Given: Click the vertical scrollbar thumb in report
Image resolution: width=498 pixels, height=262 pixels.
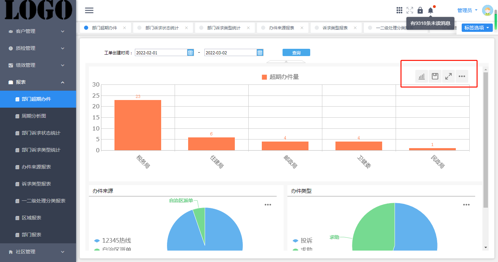Looking at the screenshot, I should [486, 140].
